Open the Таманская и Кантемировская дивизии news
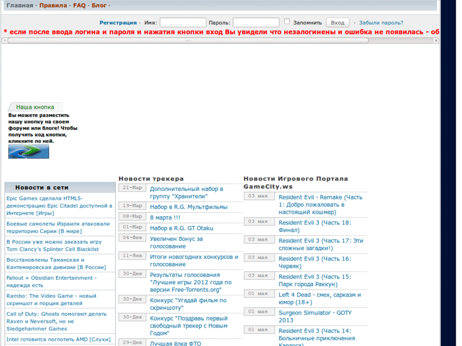Viewport: 462px width, 346px height. tap(56, 264)
